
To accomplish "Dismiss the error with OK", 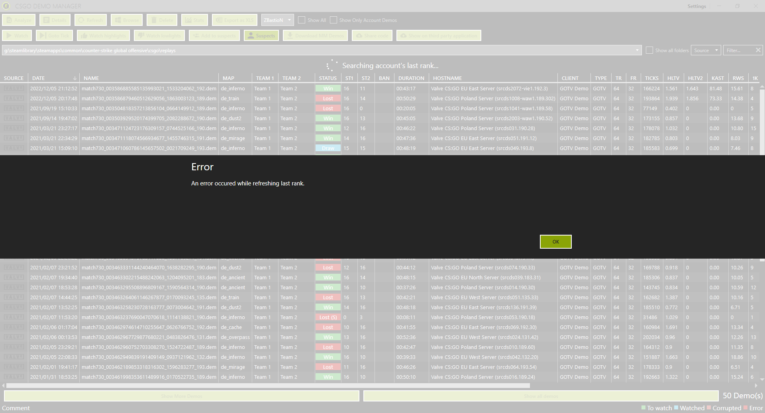I will click(x=555, y=242).
